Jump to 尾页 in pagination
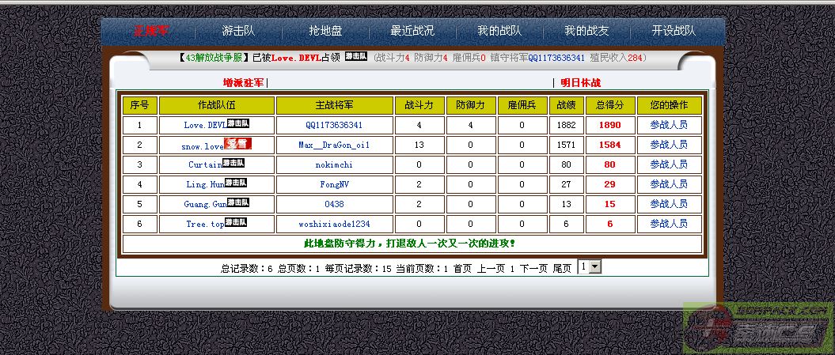This screenshot has height=355, width=835. (562, 269)
